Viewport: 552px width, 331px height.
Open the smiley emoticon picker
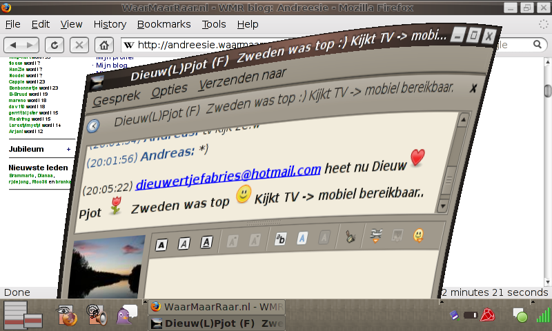coord(418,236)
